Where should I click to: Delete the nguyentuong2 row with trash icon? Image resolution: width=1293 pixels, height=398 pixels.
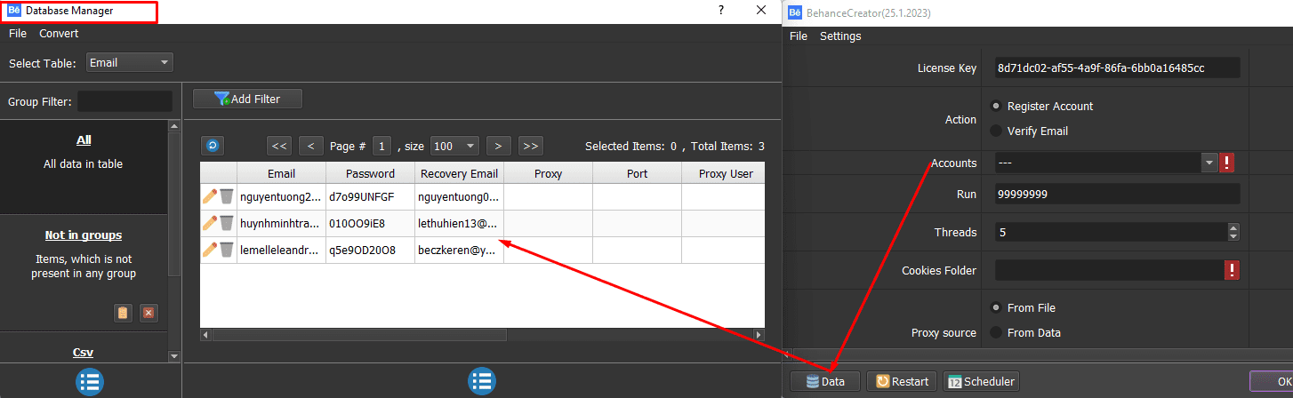[227, 196]
